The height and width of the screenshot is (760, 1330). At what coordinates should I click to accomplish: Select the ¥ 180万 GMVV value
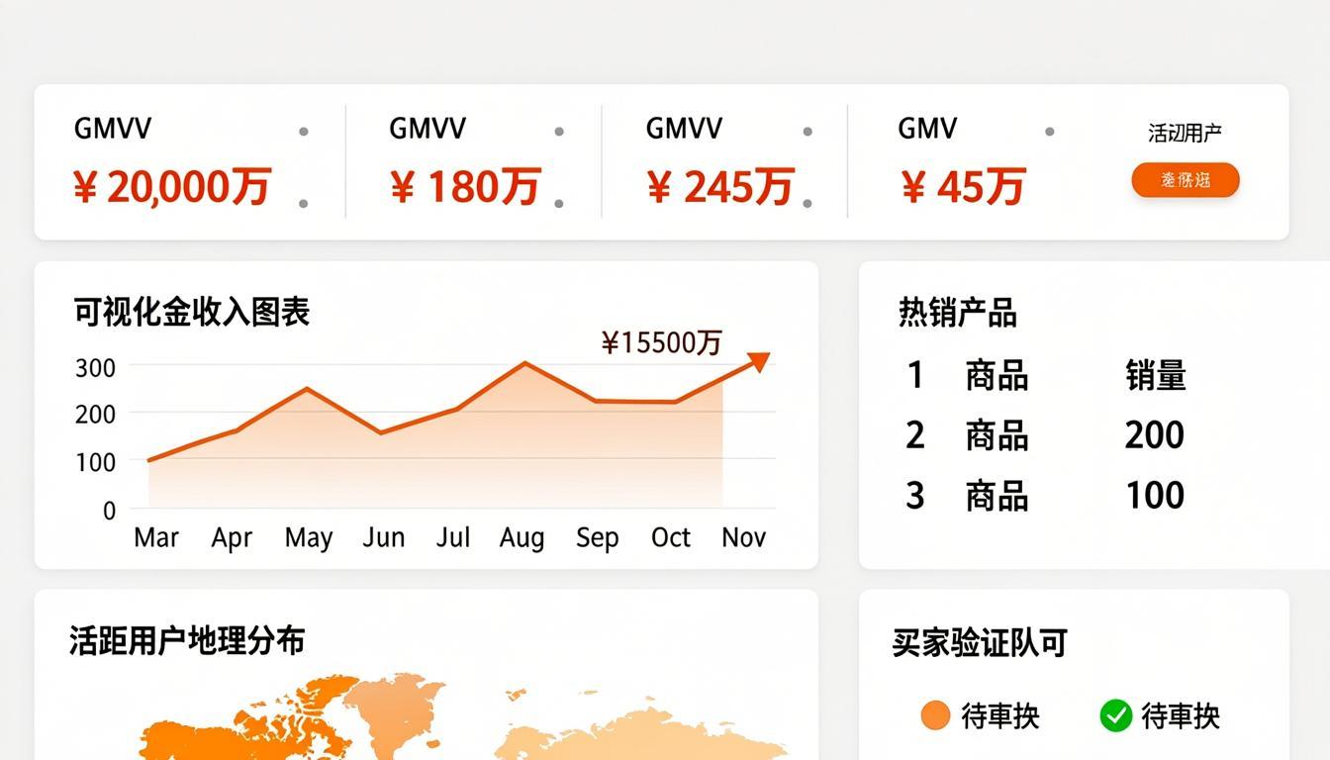pyautogui.click(x=465, y=186)
